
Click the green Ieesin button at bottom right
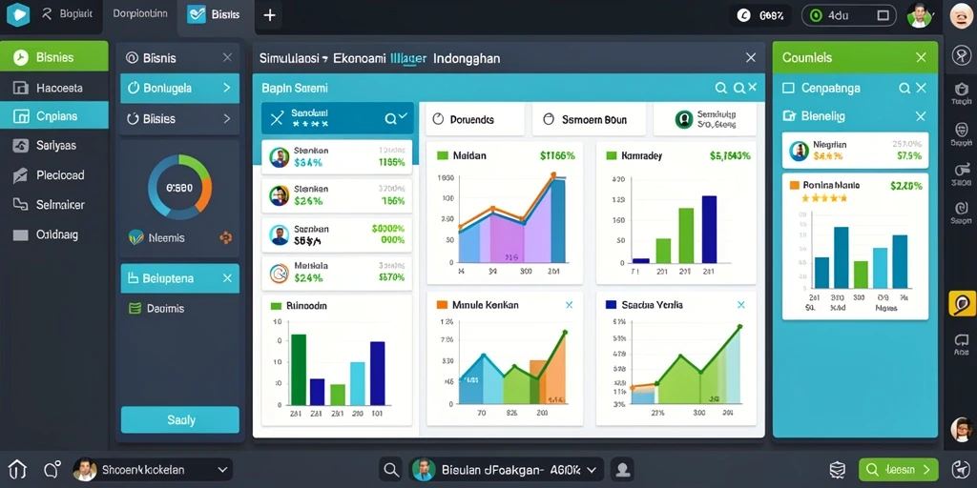coord(898,469)
